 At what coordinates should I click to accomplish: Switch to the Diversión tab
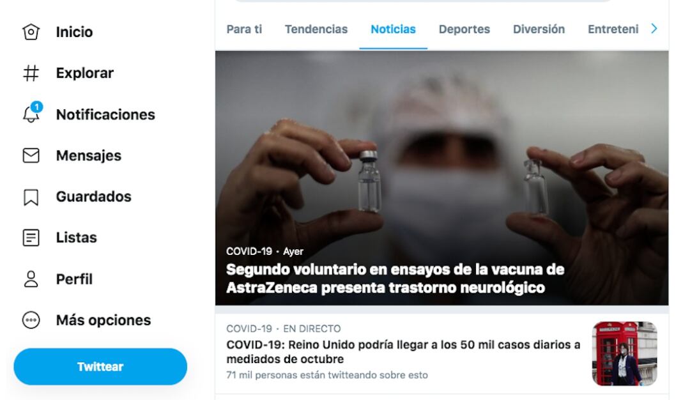tap(539, 29)
